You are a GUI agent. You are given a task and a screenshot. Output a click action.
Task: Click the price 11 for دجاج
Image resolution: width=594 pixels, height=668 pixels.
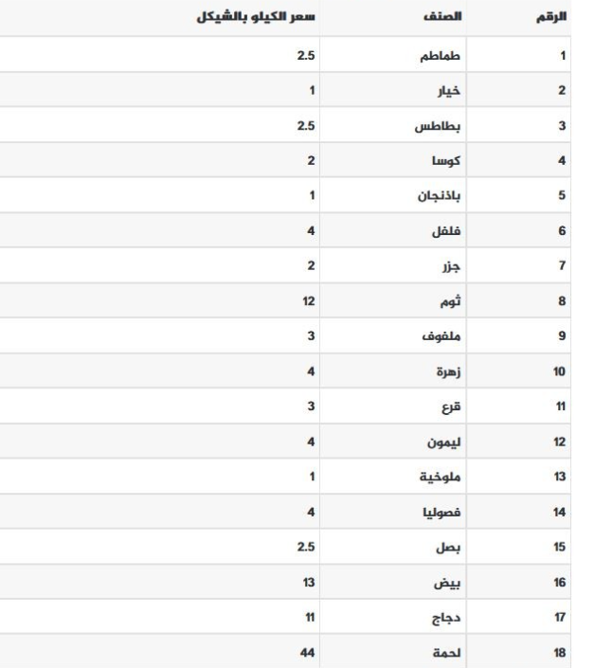click(x=309, y=616)
